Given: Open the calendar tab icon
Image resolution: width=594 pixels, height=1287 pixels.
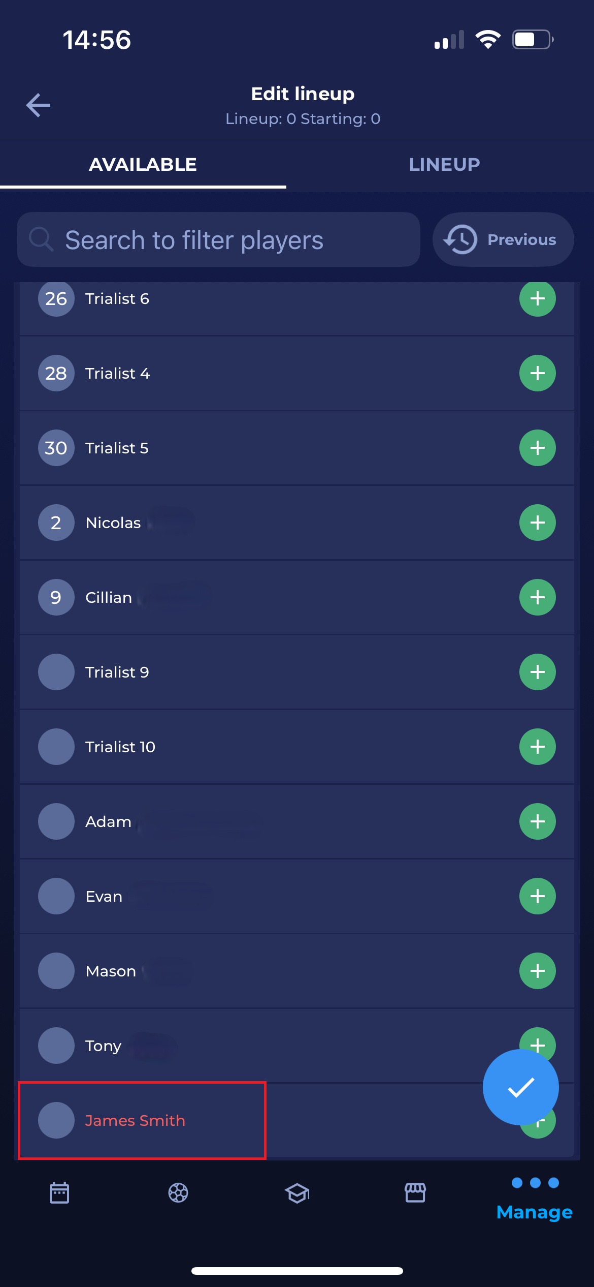Looking at the screenshot, I should (59, 1193).
